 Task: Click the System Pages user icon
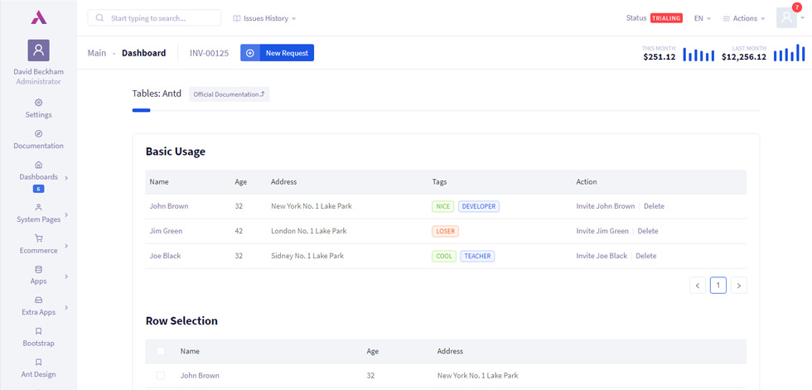38,207
